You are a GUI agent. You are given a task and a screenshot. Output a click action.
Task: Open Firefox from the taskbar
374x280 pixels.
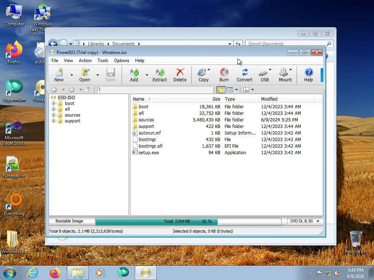coord(55,273)
